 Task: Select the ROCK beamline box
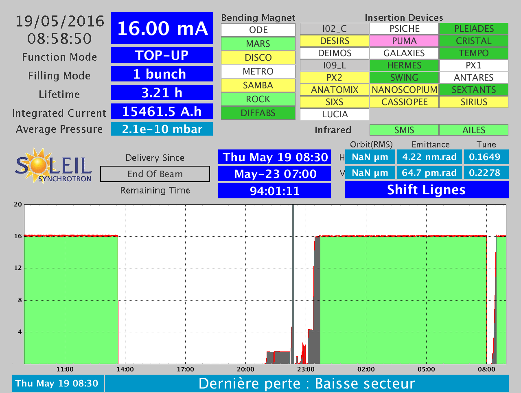258,99
